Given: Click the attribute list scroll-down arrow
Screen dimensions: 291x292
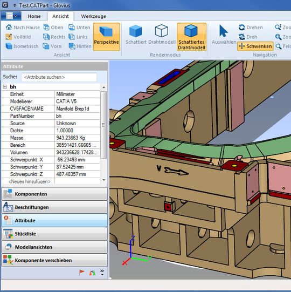Looking at the screenshot, I should tap(104, 180).
